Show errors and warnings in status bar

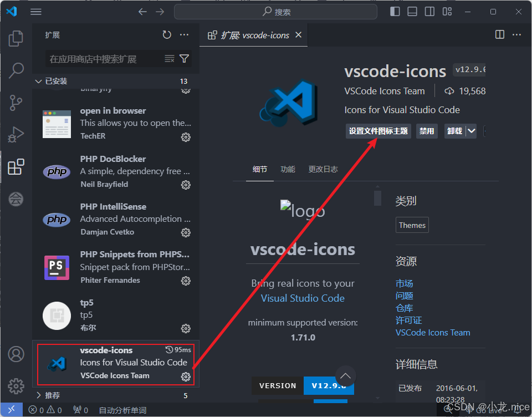coord(45,410)
